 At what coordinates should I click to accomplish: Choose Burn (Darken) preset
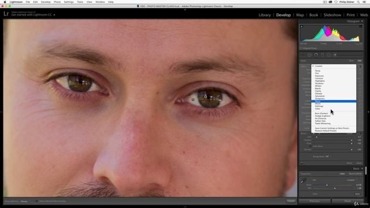pos(334,113)
